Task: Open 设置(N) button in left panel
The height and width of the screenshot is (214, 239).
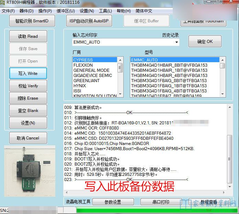Action: click(28, 123)
